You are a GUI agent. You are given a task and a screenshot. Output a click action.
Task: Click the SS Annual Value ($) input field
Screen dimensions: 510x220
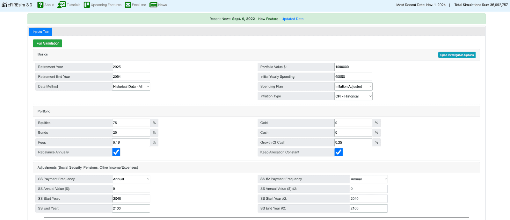pyautogui.click(x=131, y=189)
